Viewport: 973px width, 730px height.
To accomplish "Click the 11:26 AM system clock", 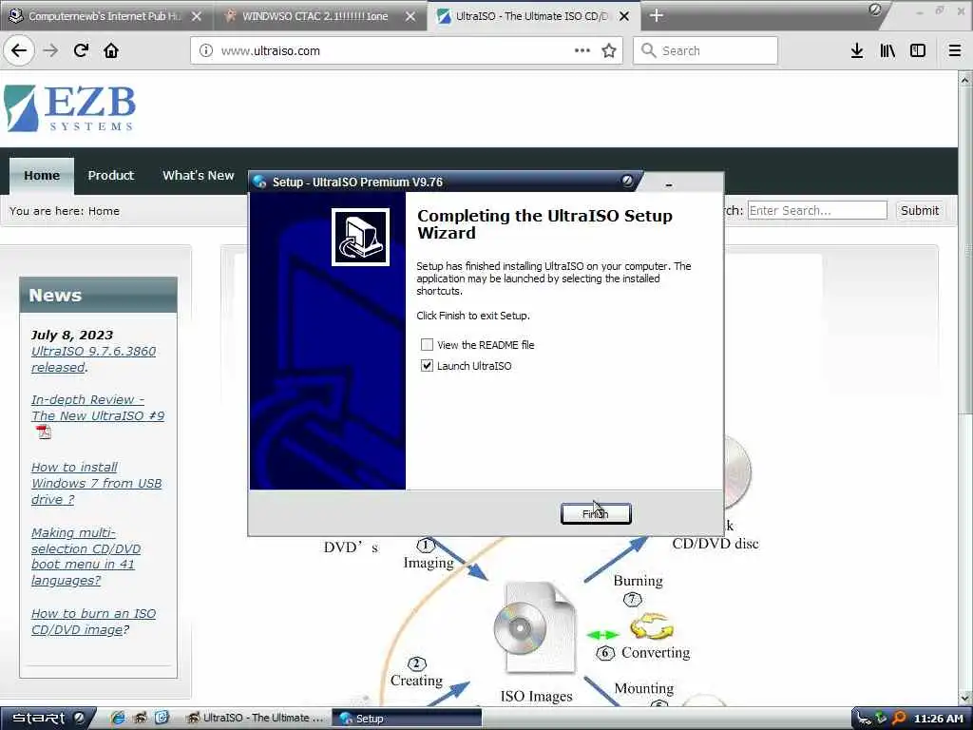I will 938,719.
